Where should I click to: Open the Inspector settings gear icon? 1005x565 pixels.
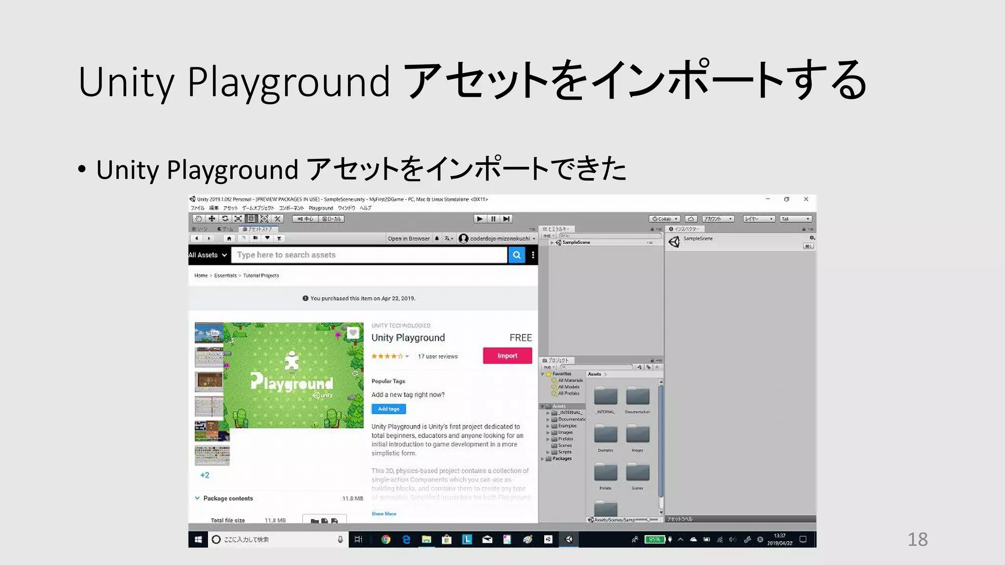click(812, 238)
